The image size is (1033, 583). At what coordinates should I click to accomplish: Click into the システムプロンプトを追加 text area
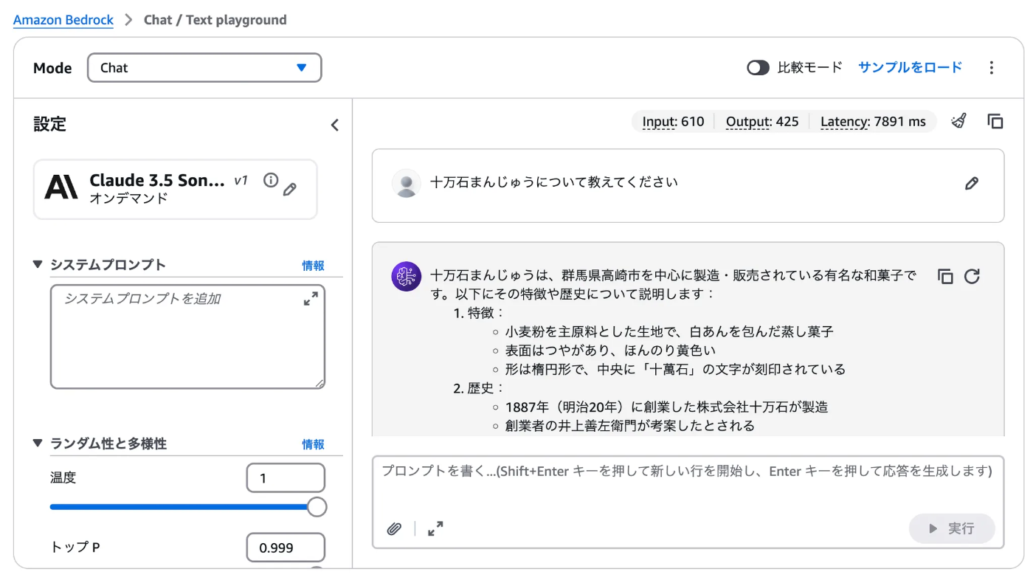point(187,337)
